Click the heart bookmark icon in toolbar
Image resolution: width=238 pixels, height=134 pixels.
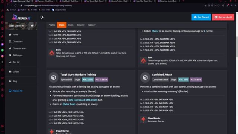coord(219,6)
